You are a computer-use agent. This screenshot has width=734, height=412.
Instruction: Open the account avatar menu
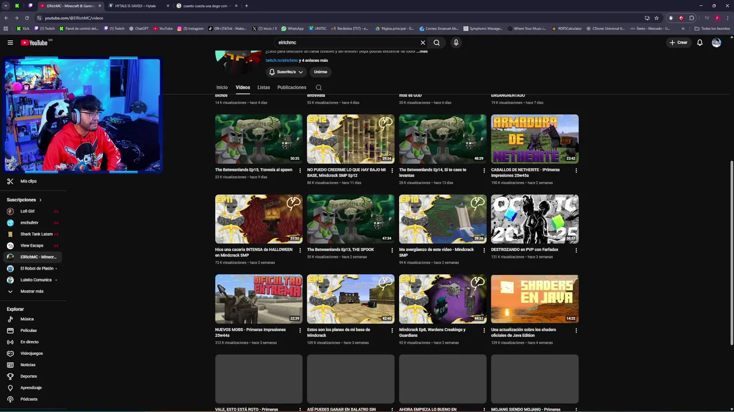716,42
